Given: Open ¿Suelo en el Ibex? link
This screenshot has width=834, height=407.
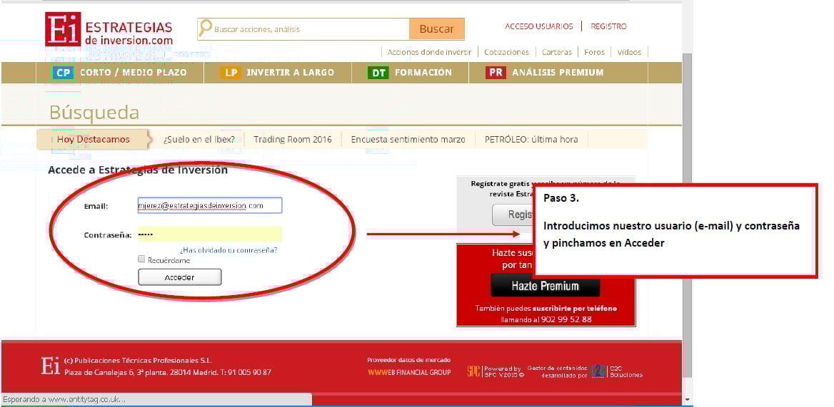Looking at the screenshot, I should 199,139.
